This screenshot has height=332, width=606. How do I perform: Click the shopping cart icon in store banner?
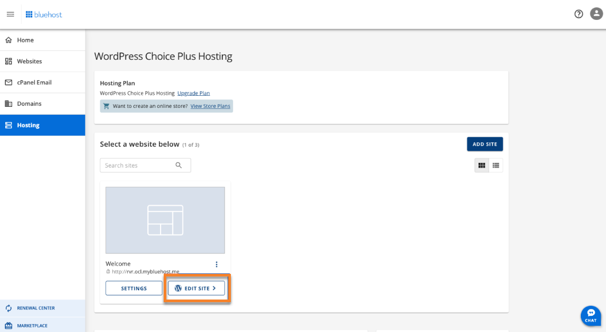pyautogui.click(x=107, y=106)
